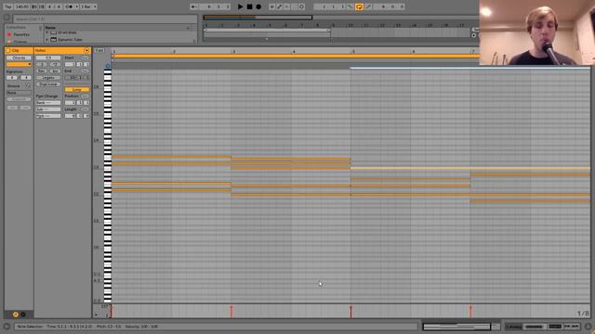
Task: Select the Chords clip name field
Action: tap(19, 58)
